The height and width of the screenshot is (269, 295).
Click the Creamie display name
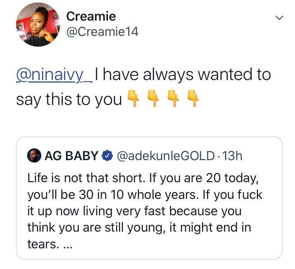[91, 16]
